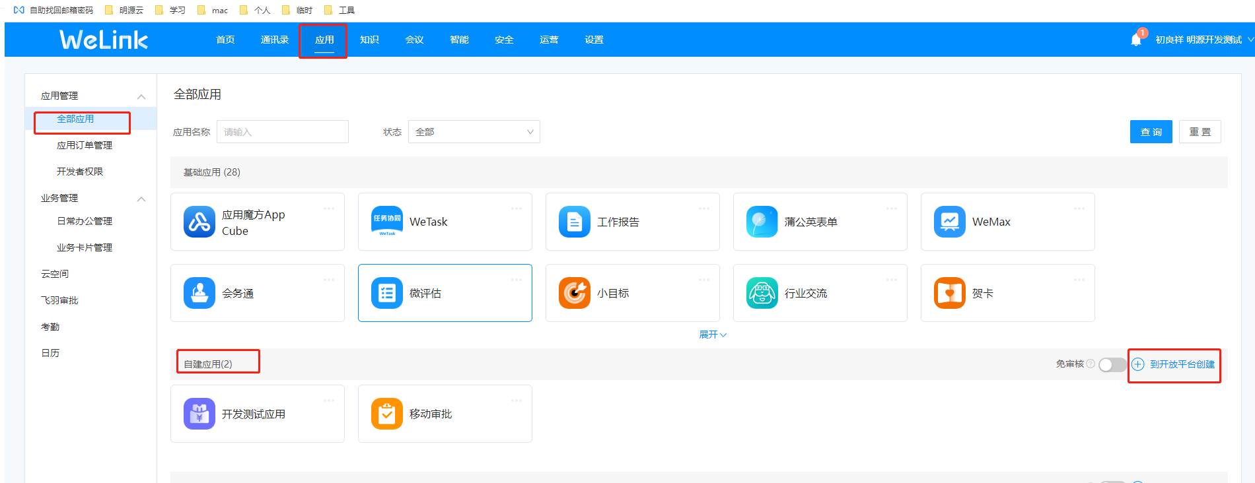Open the 安全 tab

tap(504, 40)
